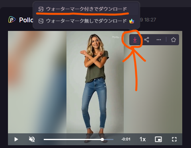Screen dimensions: 191x148
Task: Click the pink download arrow icon
Action: pos(135,40)
